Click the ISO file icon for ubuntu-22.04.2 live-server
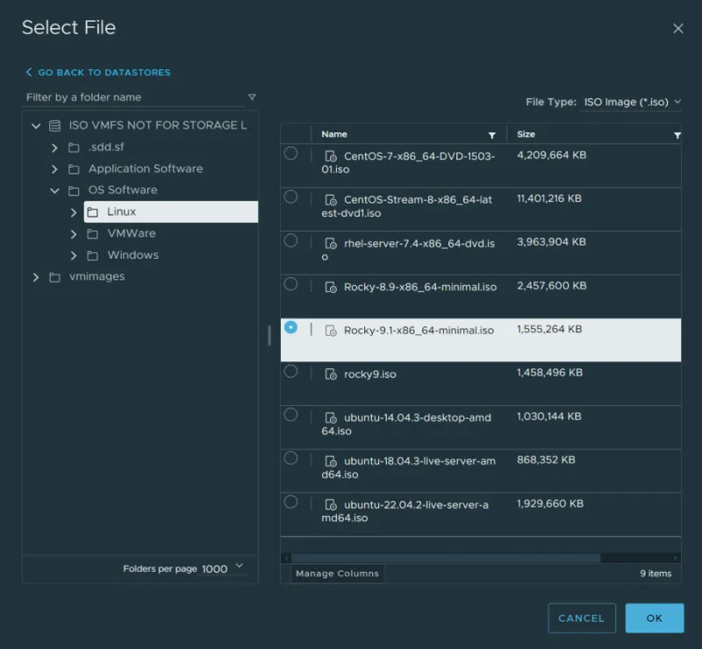702x649 pixels. (x=331, y=505)
